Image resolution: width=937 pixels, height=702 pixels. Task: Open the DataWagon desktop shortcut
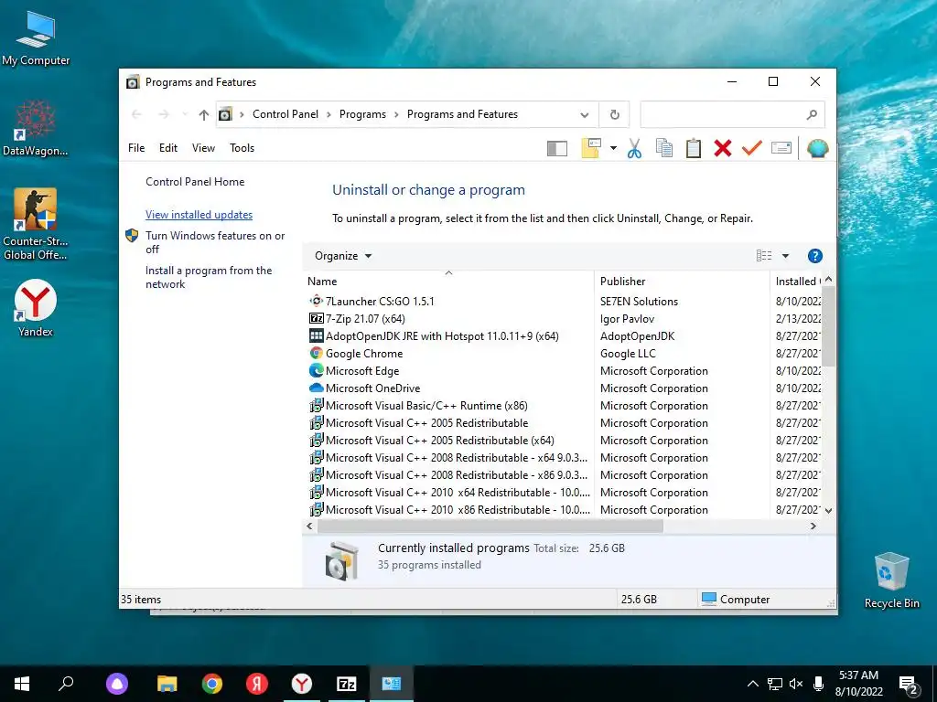click(x=36, y=128)
